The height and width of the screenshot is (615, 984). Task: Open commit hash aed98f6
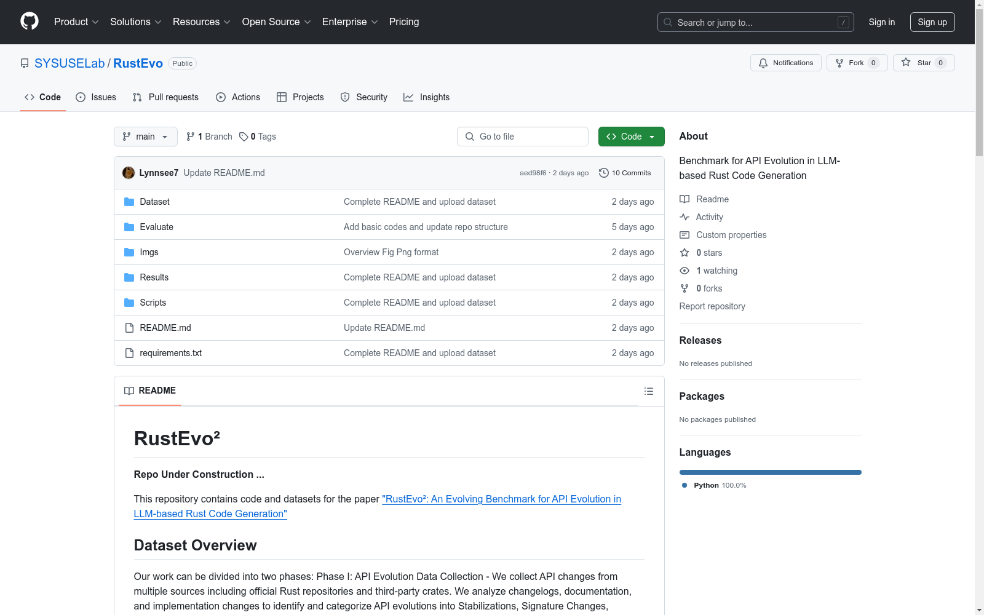533,173
